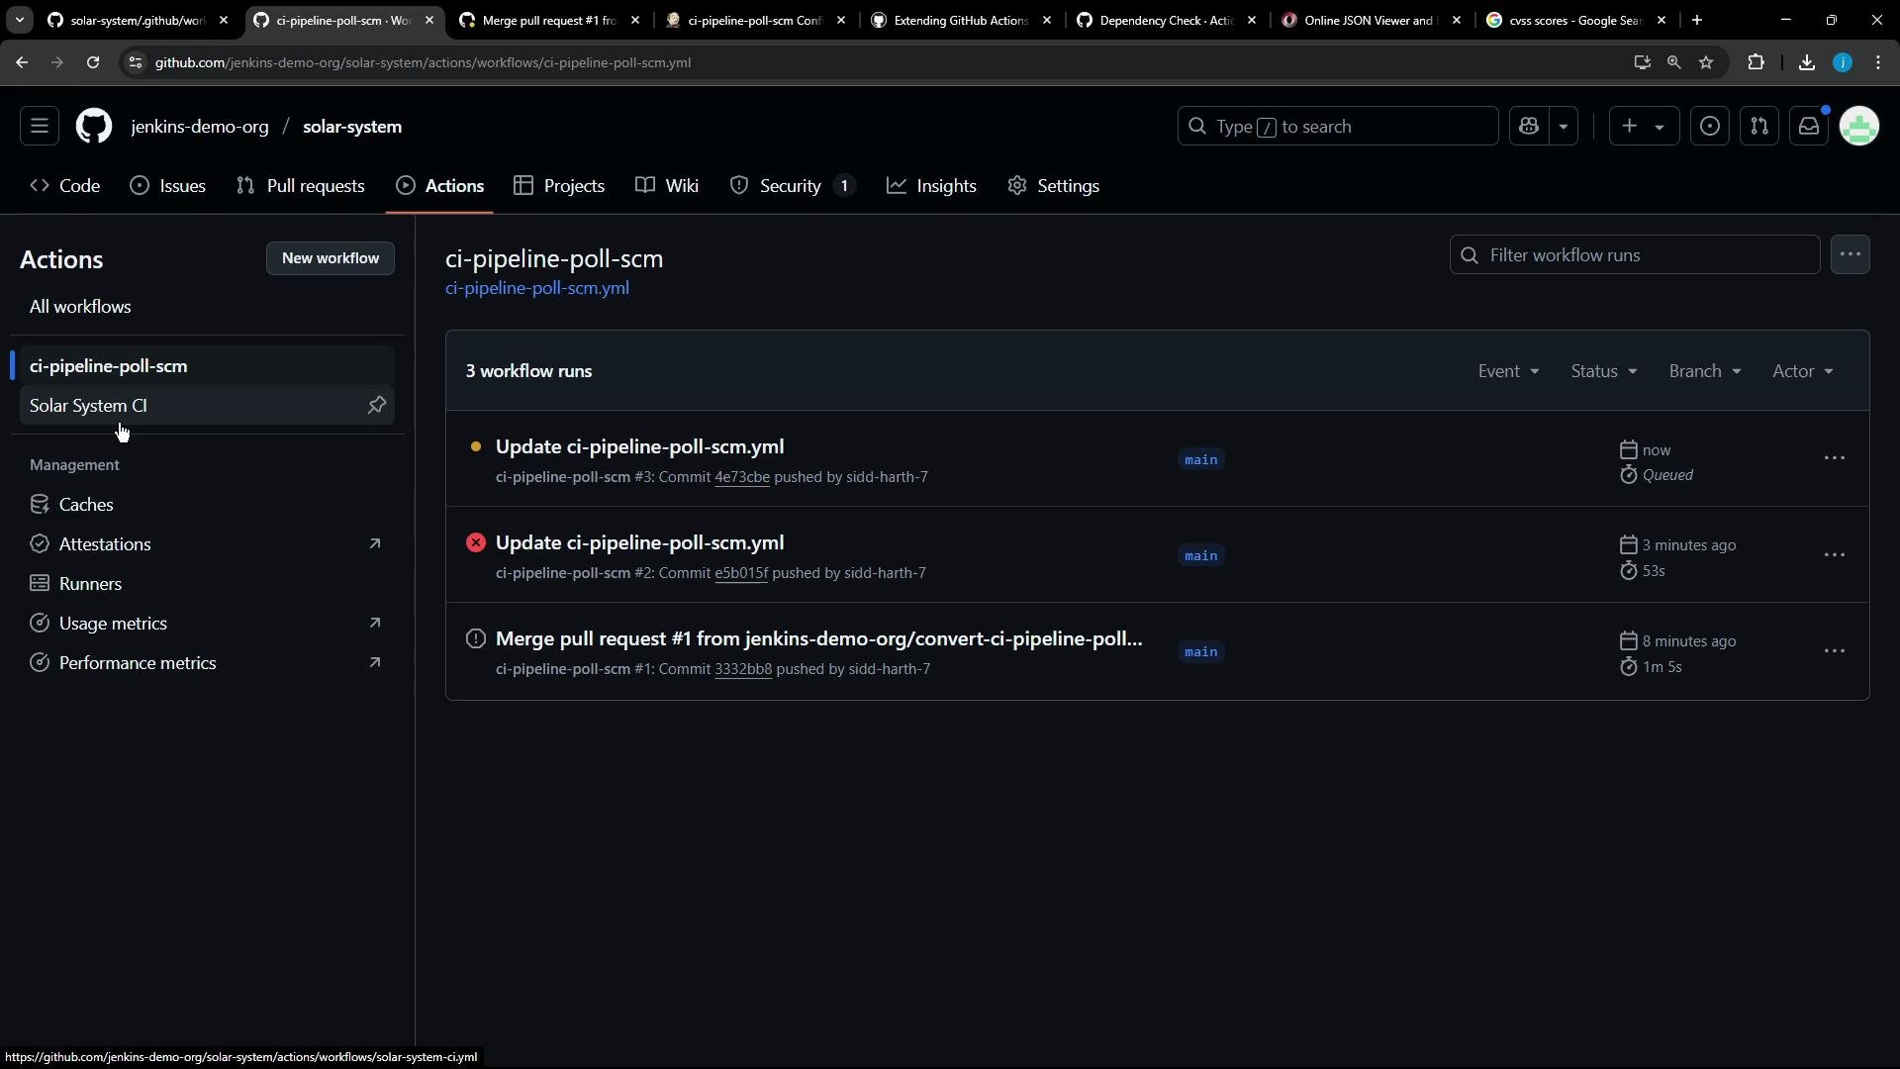Expand the Copilot dropdown arrow

tap(1564, 127)
